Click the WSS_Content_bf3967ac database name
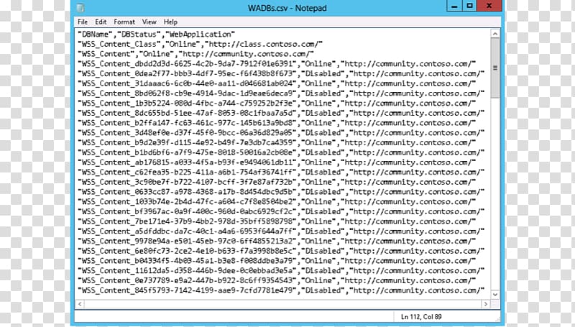Screen dimensions: 575x327 pyautogui.click(x=187, y=212)
